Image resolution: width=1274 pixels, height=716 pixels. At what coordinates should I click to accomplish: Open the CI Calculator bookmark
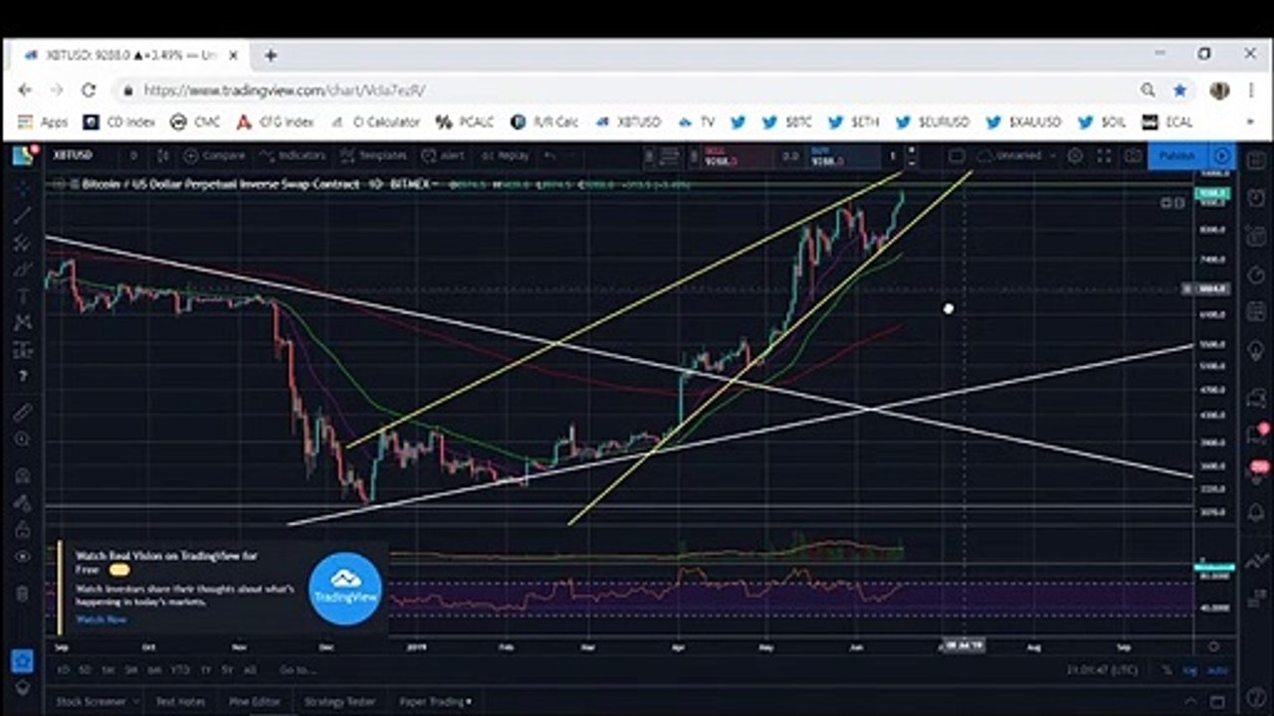click(x=376, y=122)
